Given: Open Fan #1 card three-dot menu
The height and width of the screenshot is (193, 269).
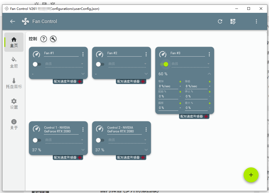Looking at the screenshot, I should [x=83, y=54].
